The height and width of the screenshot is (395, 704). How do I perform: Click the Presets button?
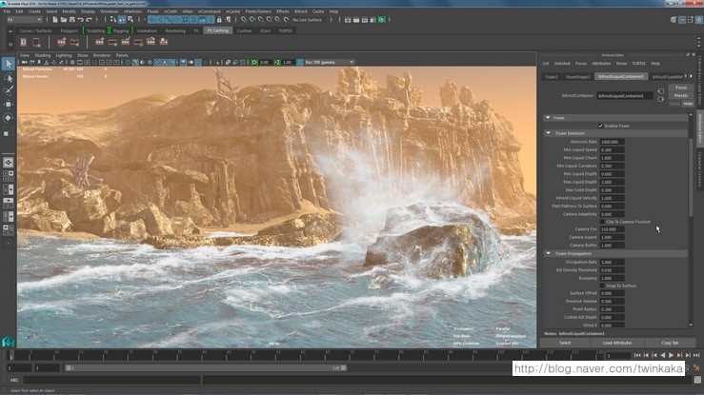tap(680, 95)
